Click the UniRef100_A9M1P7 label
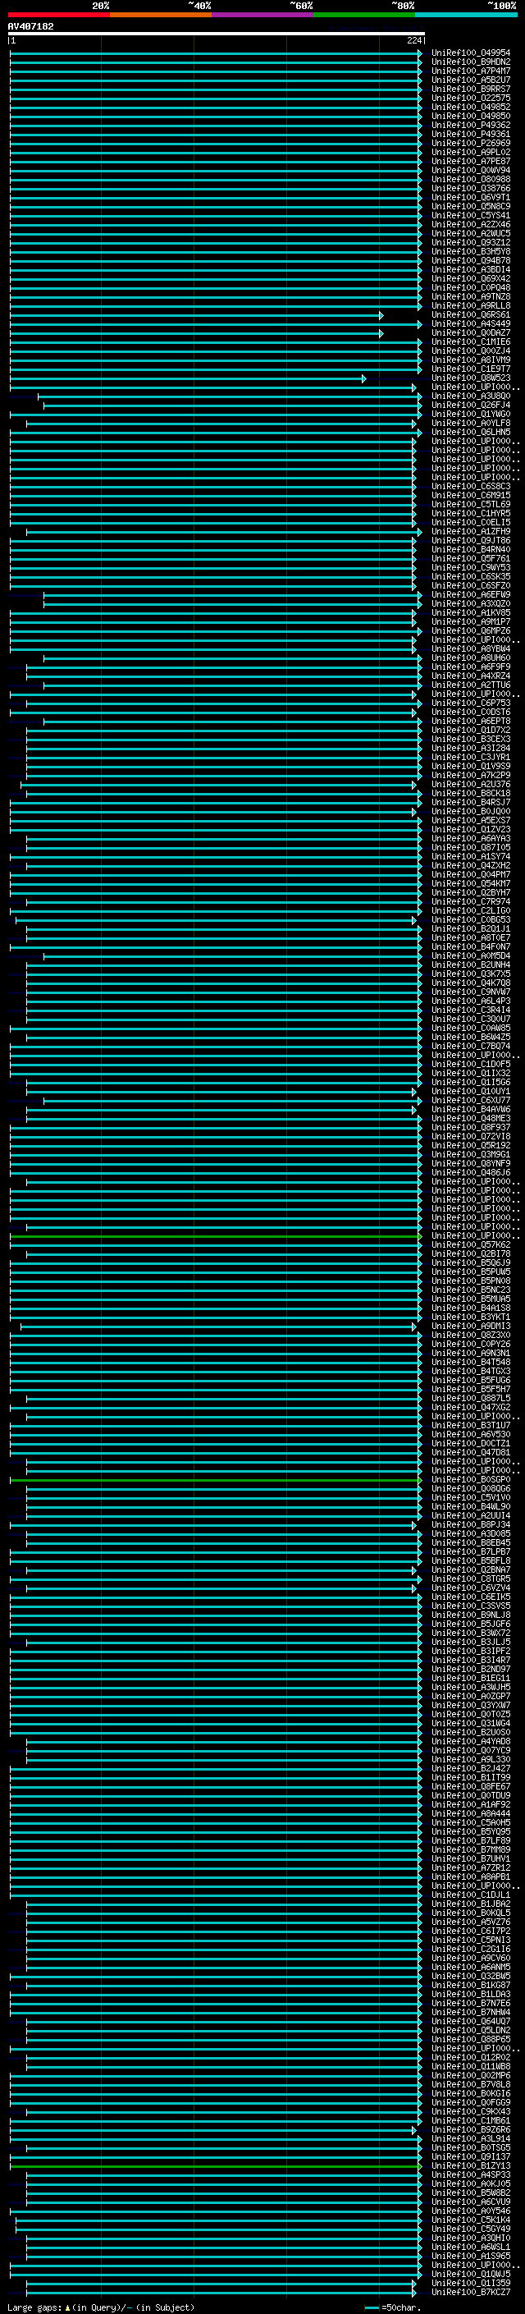 [x=470, y=621]
